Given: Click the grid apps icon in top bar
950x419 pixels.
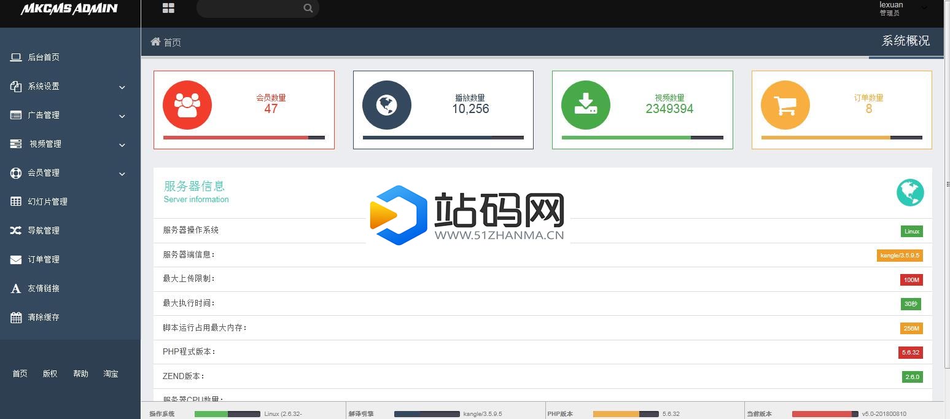Looking at the screenshot, I should [x=168, y=8].
